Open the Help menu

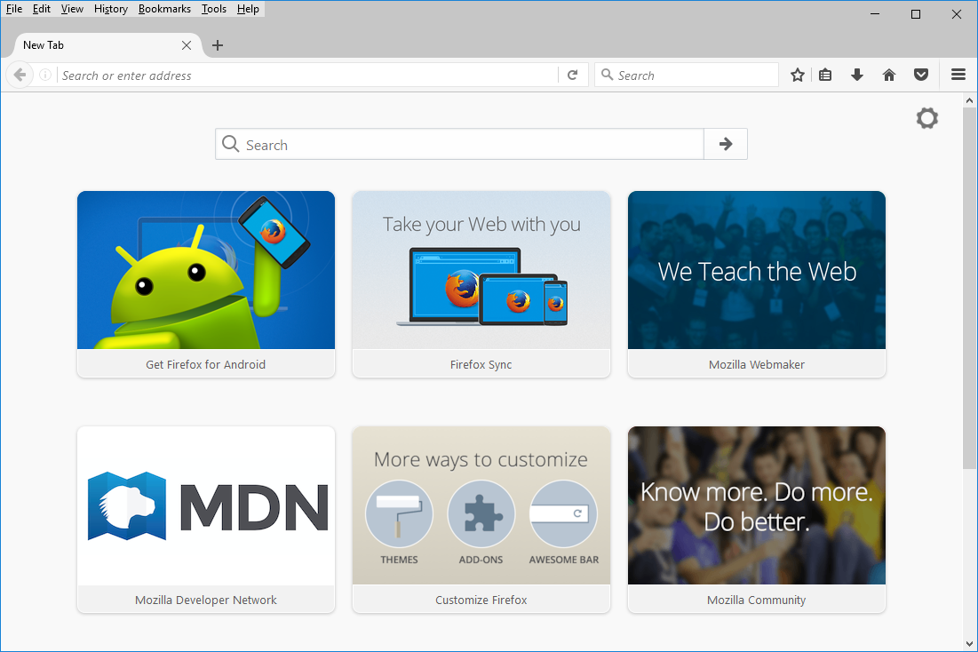click(248, 9)
